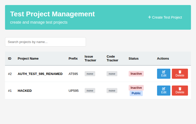Click trash icon in AUTH_TEST_595_RENAMED row

pos(180,72)
